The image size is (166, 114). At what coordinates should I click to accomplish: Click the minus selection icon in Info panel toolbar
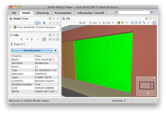click(x=54, y=39)
